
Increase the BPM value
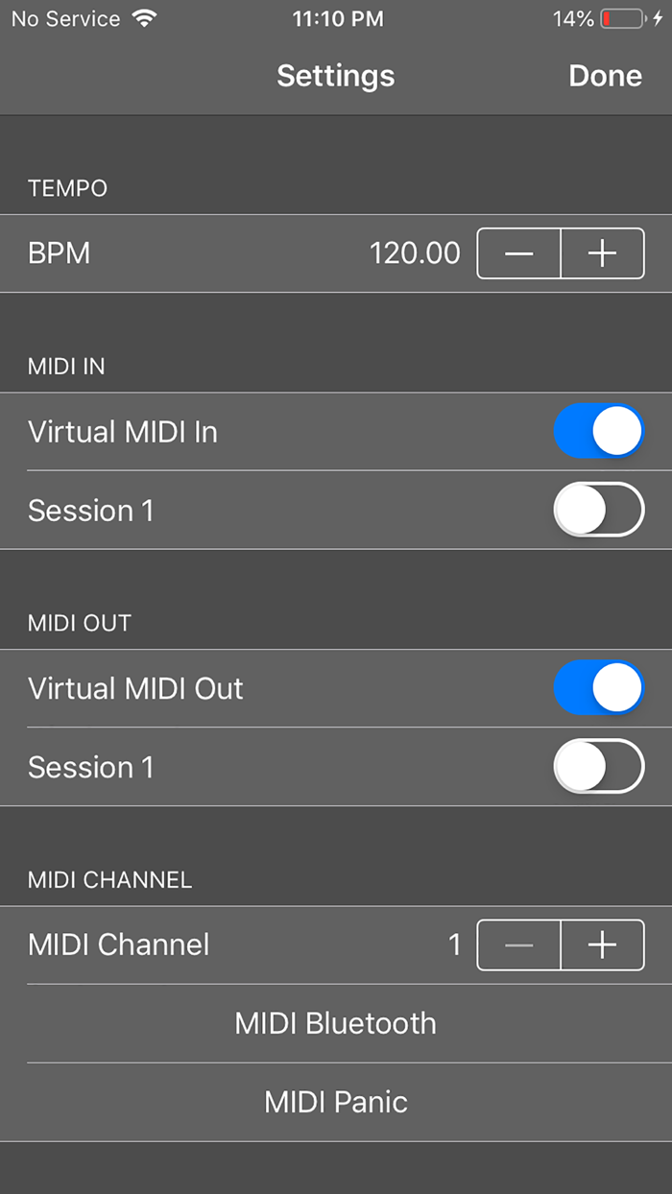tap(602, 253)
